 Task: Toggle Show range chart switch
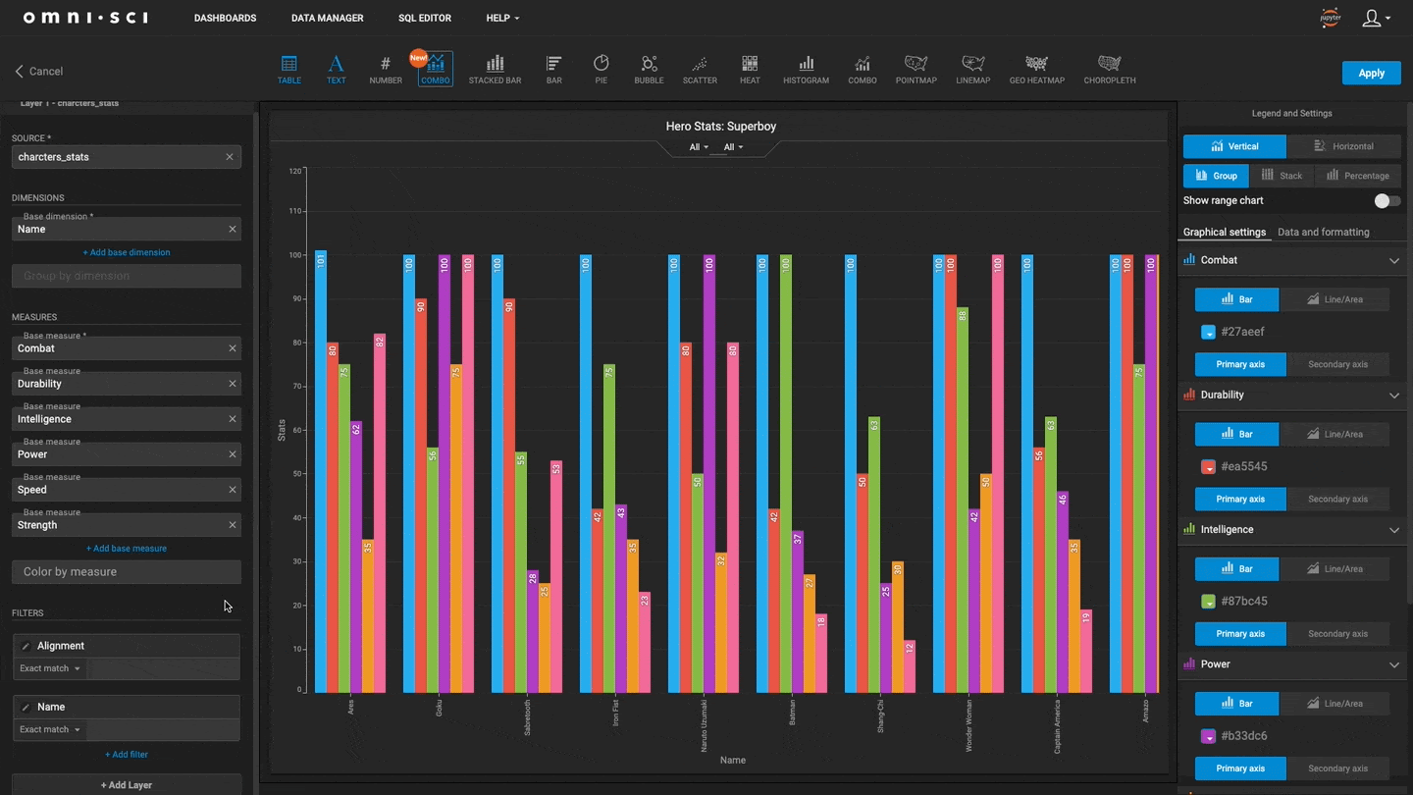[1387, 200]
